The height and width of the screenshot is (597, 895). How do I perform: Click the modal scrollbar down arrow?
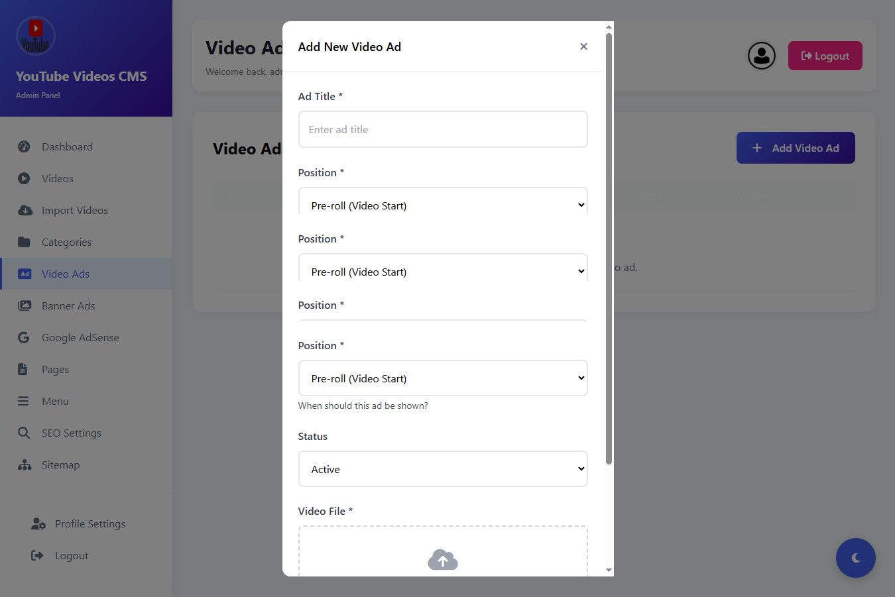pyautogui.click(x=609, y=570)
